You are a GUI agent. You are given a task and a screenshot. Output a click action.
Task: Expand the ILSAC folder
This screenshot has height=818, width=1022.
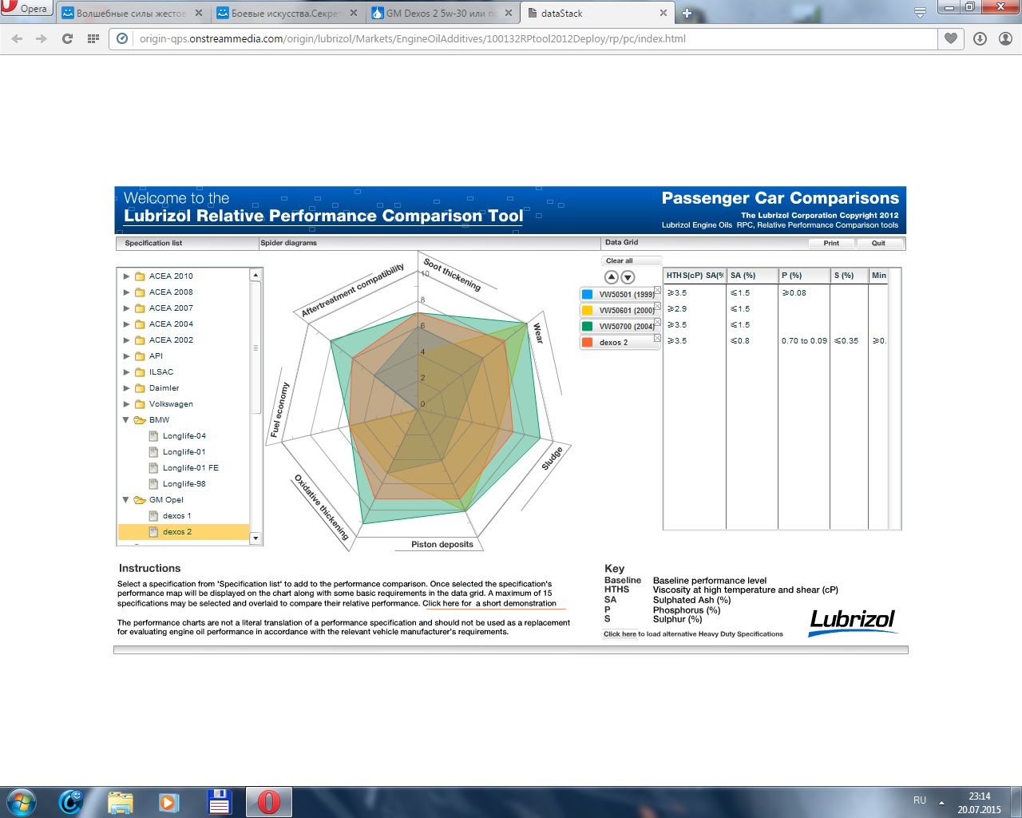click(x=126, y=372)
